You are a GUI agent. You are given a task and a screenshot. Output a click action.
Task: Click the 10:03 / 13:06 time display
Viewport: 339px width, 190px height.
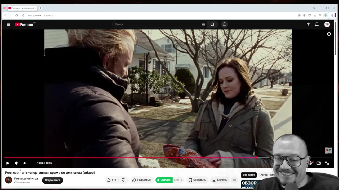44,163
